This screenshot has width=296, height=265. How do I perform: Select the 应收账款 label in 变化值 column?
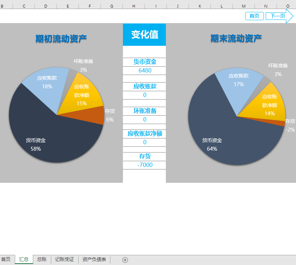pyautogui.click(x=145, y=87)
